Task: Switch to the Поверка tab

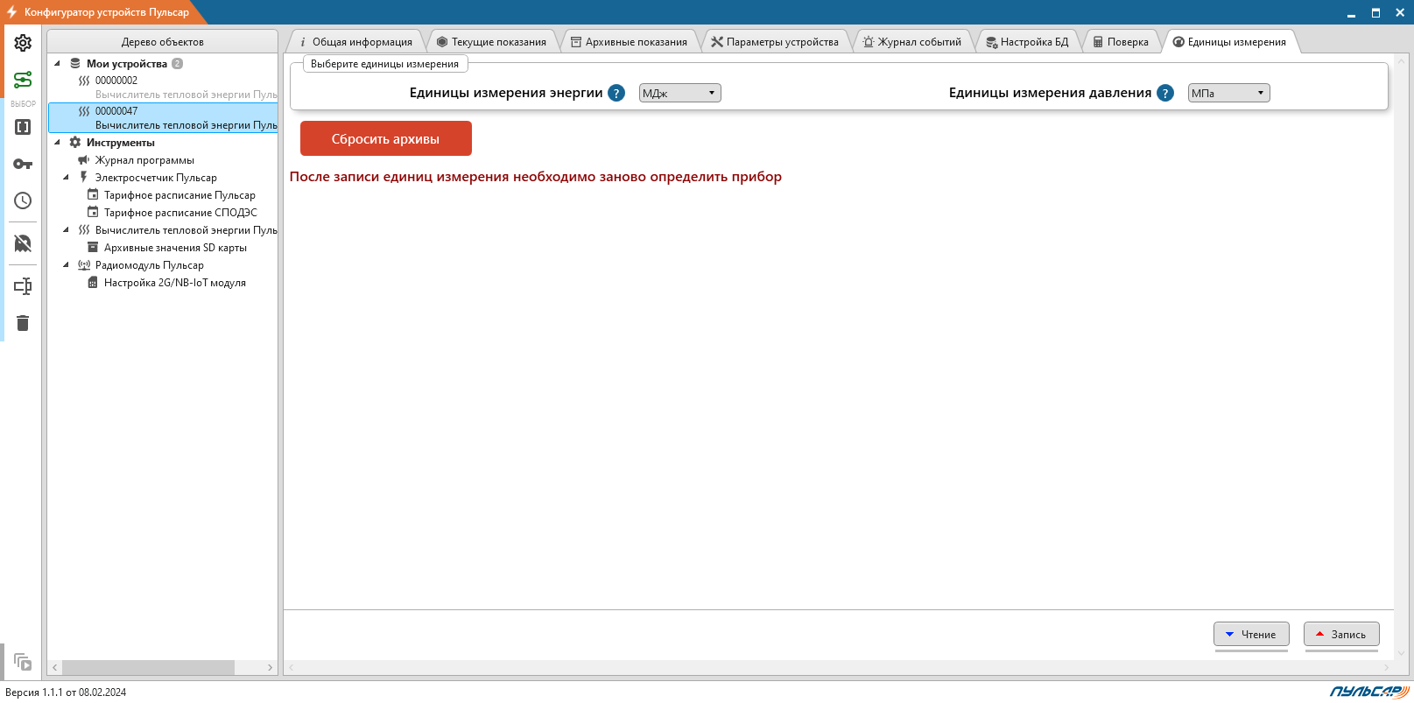Action: click(x=1121, y=42)
